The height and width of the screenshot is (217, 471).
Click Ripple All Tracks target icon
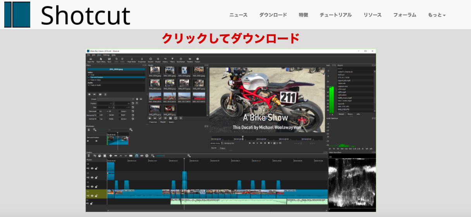pos(147,156)
